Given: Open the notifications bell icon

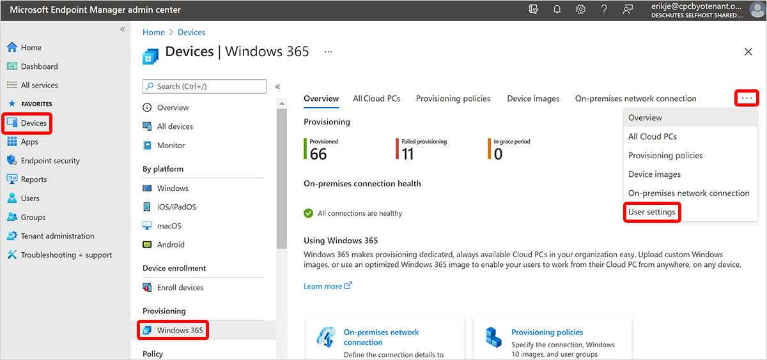Looking at the screenshot, I should 557,10.
